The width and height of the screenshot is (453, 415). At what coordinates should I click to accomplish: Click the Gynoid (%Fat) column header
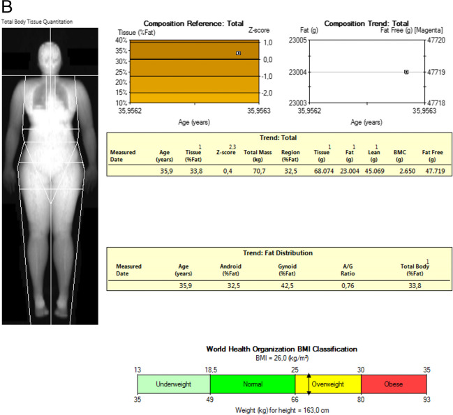click(x=287, y=270)
